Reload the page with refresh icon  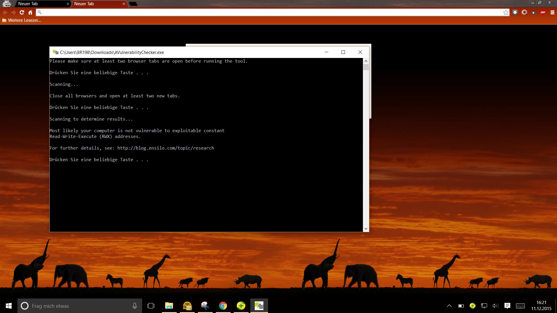tap(22, 12)
